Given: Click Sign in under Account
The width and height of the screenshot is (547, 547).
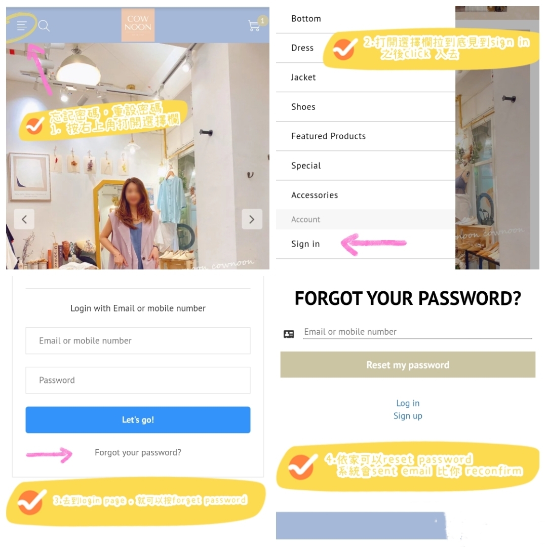Looking at the screenshot, I should coord(305,244).
